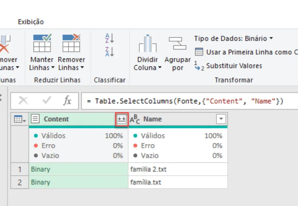Open the table options icon in grid corner

[x=20, y=119]
